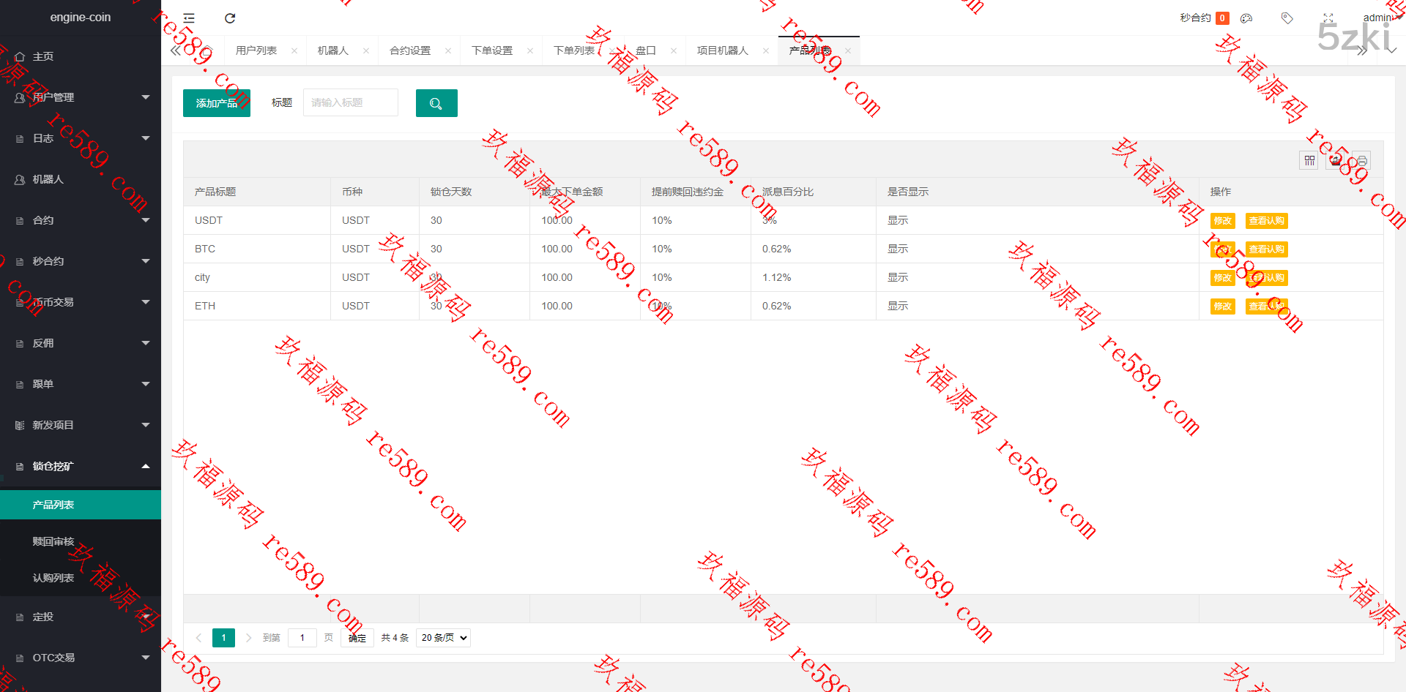The height and width of the screenshot is (692, 1406).
Task: Focus the 请输入标题 search field
Action: tap(351, 102)
